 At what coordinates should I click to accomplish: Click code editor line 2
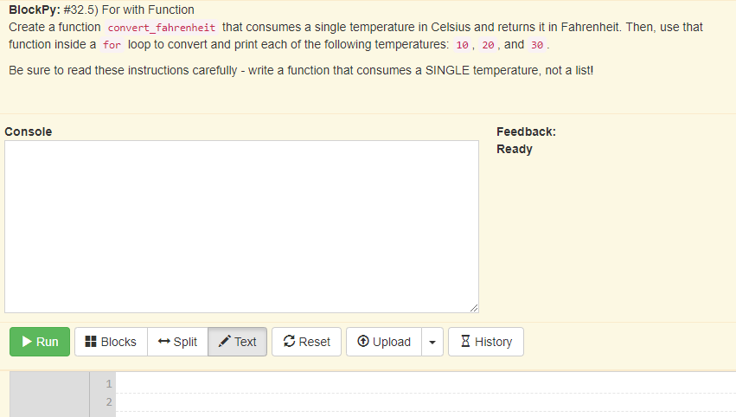426,402
